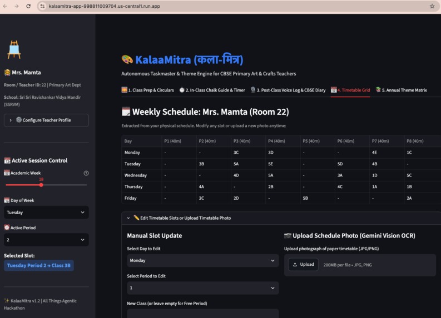This screenshot has width=441, height=318.
Task: Click the P3 (40m) column header
Action: pos(248,141)
